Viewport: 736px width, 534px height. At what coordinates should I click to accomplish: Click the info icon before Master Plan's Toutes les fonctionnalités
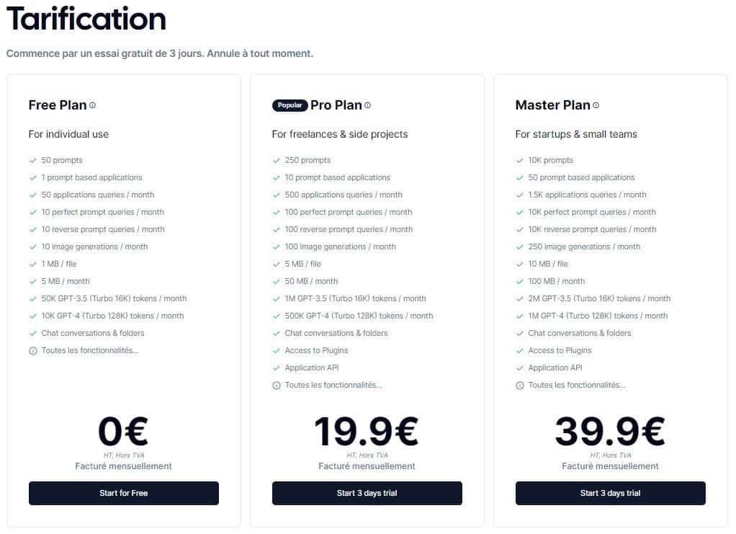[519, 386]
